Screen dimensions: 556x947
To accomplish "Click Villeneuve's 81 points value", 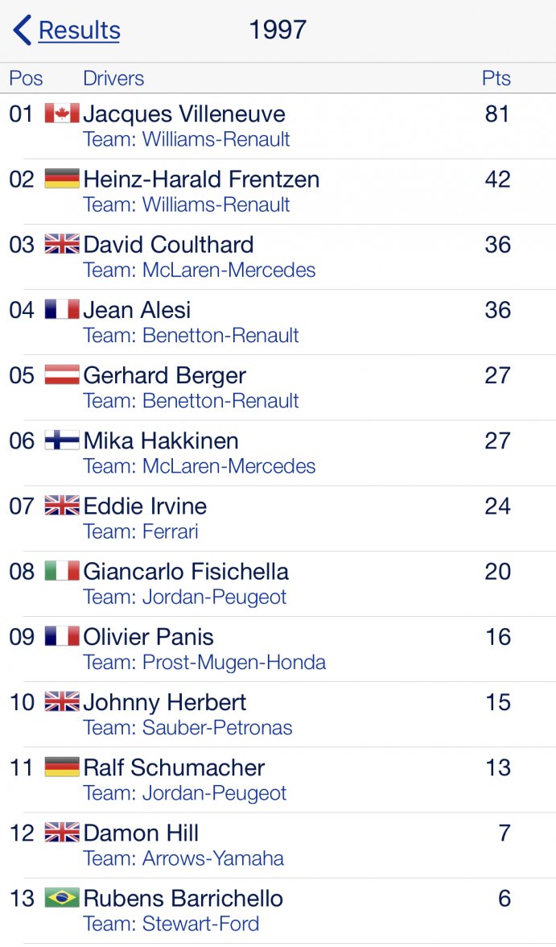I will pos(497,114).
